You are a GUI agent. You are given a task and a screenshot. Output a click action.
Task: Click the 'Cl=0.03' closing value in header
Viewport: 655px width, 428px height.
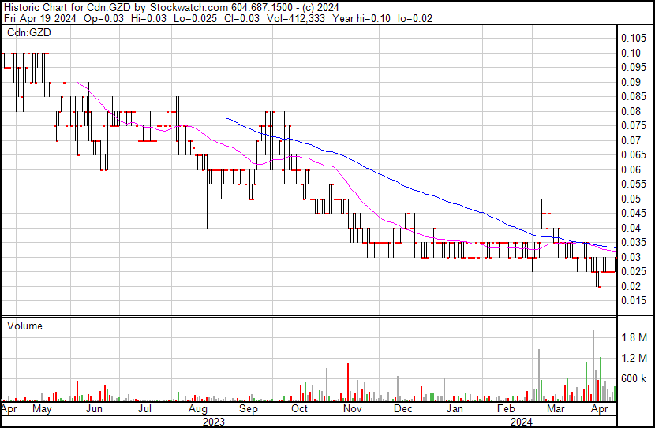tap(241, 18)
